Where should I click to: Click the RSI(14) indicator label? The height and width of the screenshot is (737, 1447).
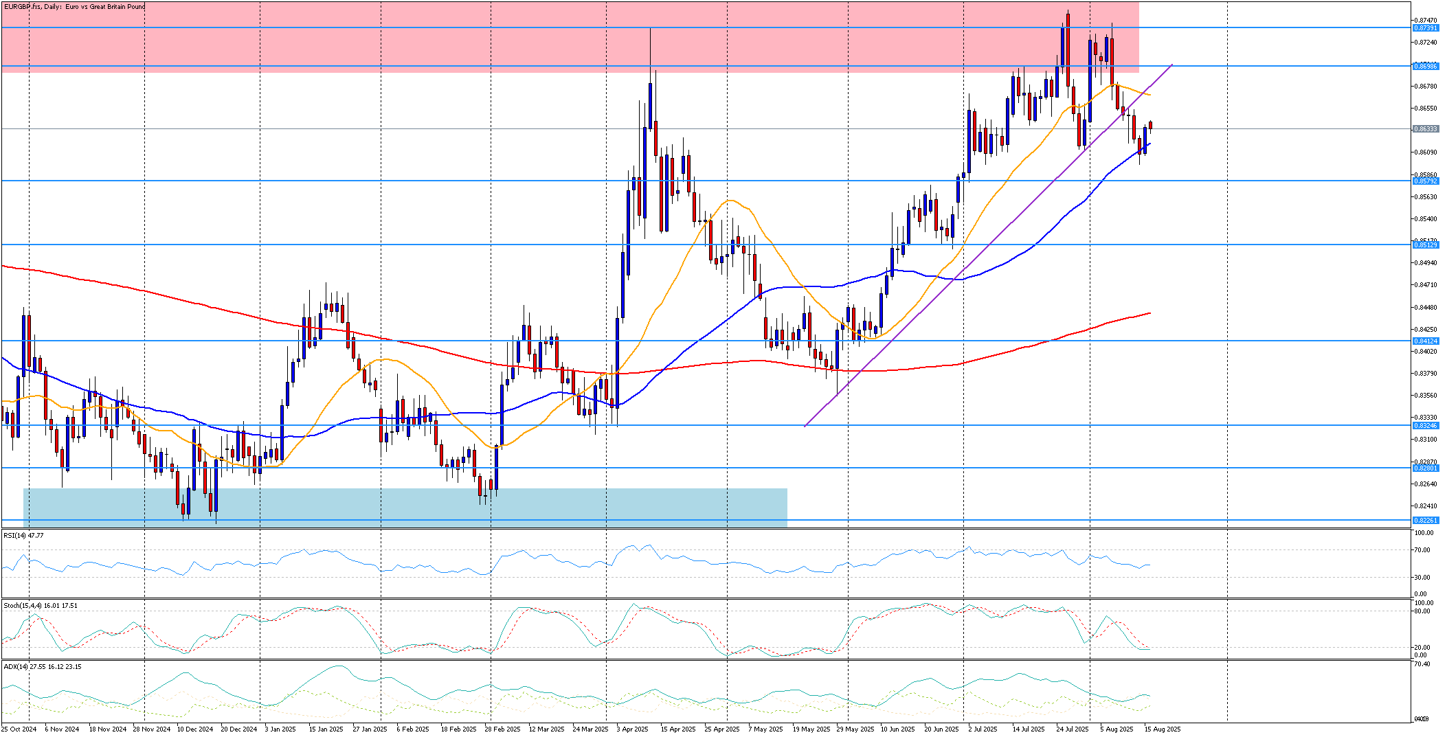[x=23, y=535]
